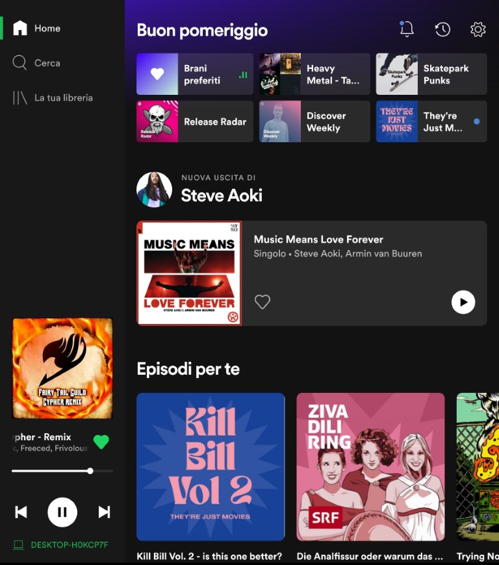Open They're Just Movies podcast tile
The height and width of the screenshot is (565, 499).
click(431, 121)
